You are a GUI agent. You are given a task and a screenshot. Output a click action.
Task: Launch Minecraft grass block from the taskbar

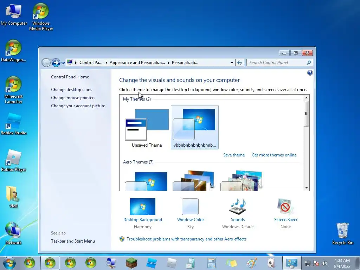[x=131, y=263]
